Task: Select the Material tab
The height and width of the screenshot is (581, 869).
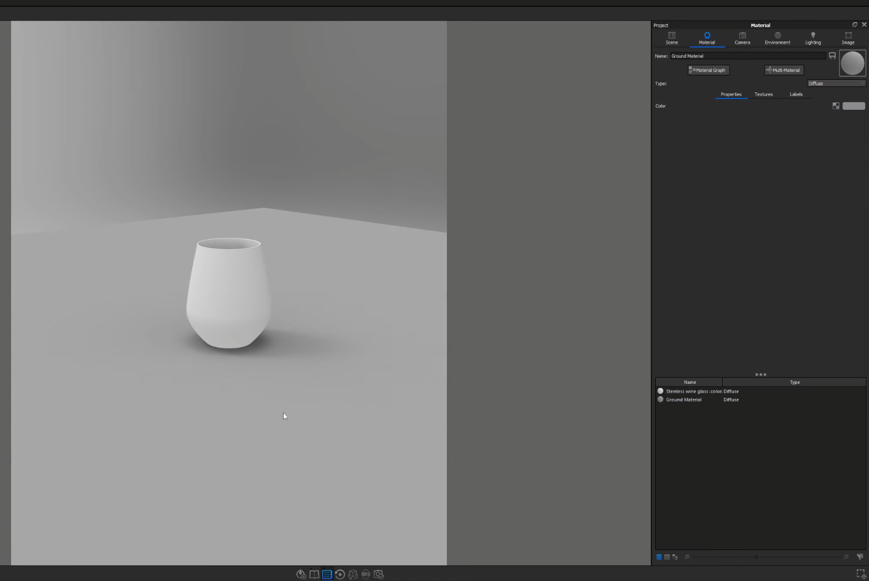Action: (x=707, y=38)
